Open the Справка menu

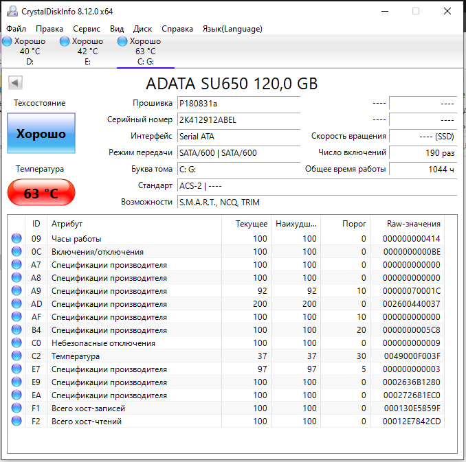coord(177,29)
